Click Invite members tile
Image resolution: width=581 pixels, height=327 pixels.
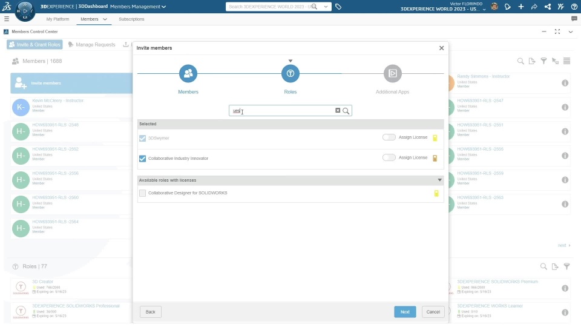(71, 83)
